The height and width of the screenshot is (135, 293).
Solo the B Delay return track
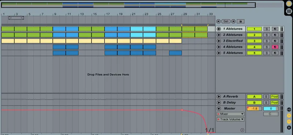click(266, 103)
